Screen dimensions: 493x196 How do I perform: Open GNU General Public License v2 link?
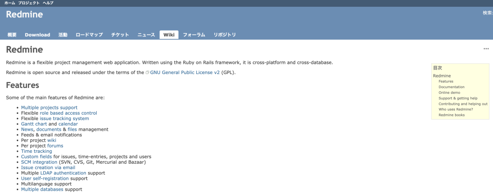pyautogui.click(x=185, y=73)
